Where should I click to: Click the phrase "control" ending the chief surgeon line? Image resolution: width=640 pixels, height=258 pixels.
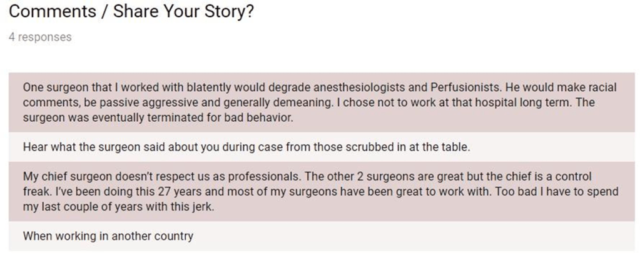point(574,177)
